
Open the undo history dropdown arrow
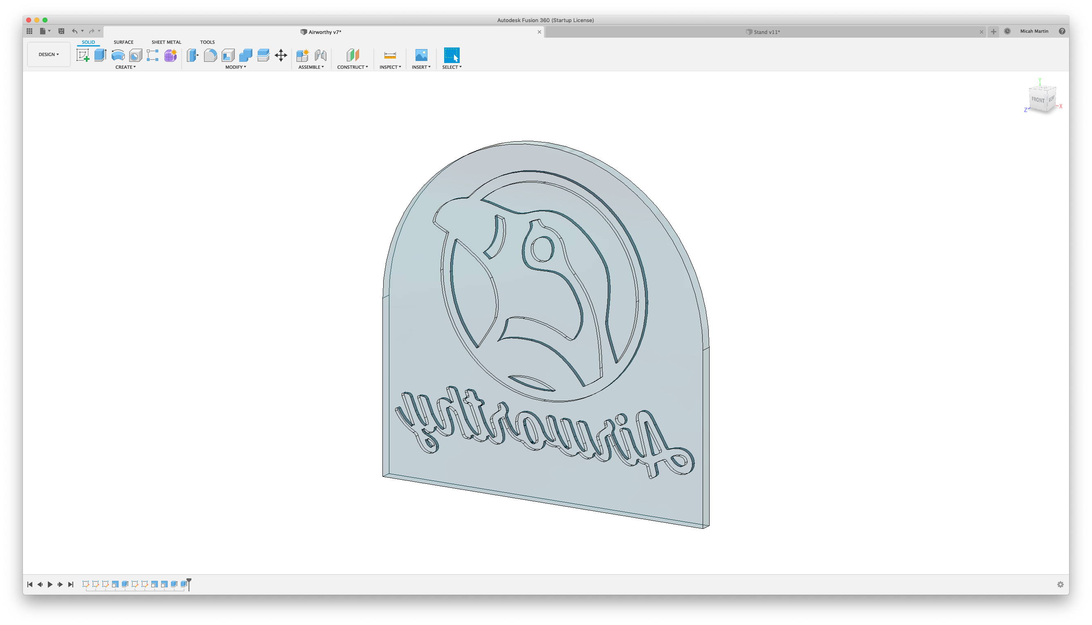82,31
